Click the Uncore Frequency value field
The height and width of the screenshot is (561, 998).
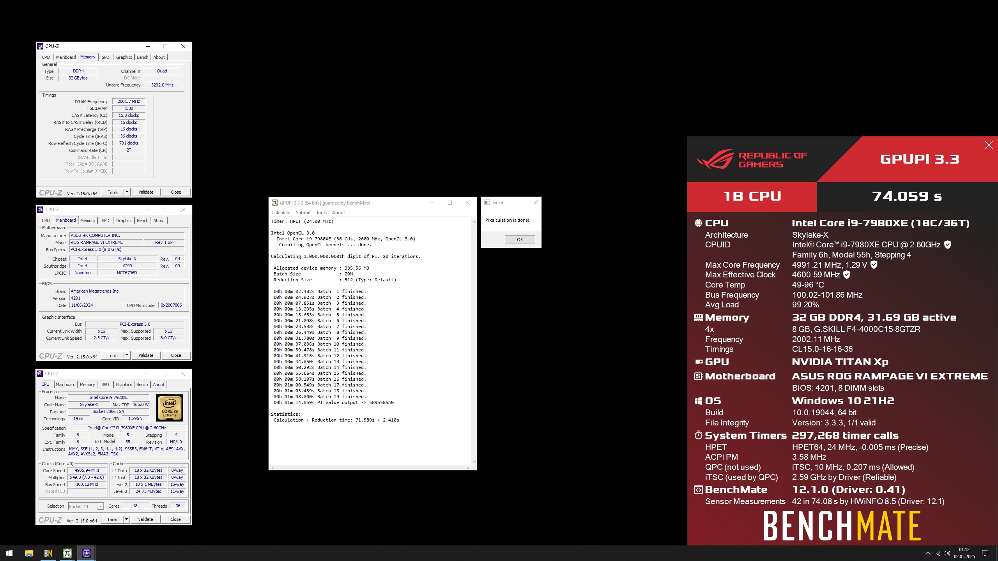tap(162, 85)
